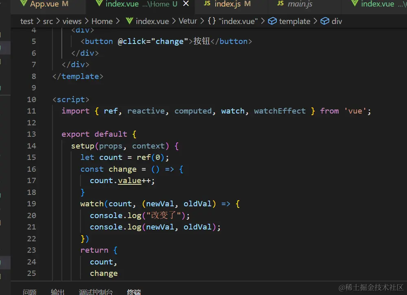Select the {} "index.vue" breadcrumb item
407x295 pixels.
(232, 21)
